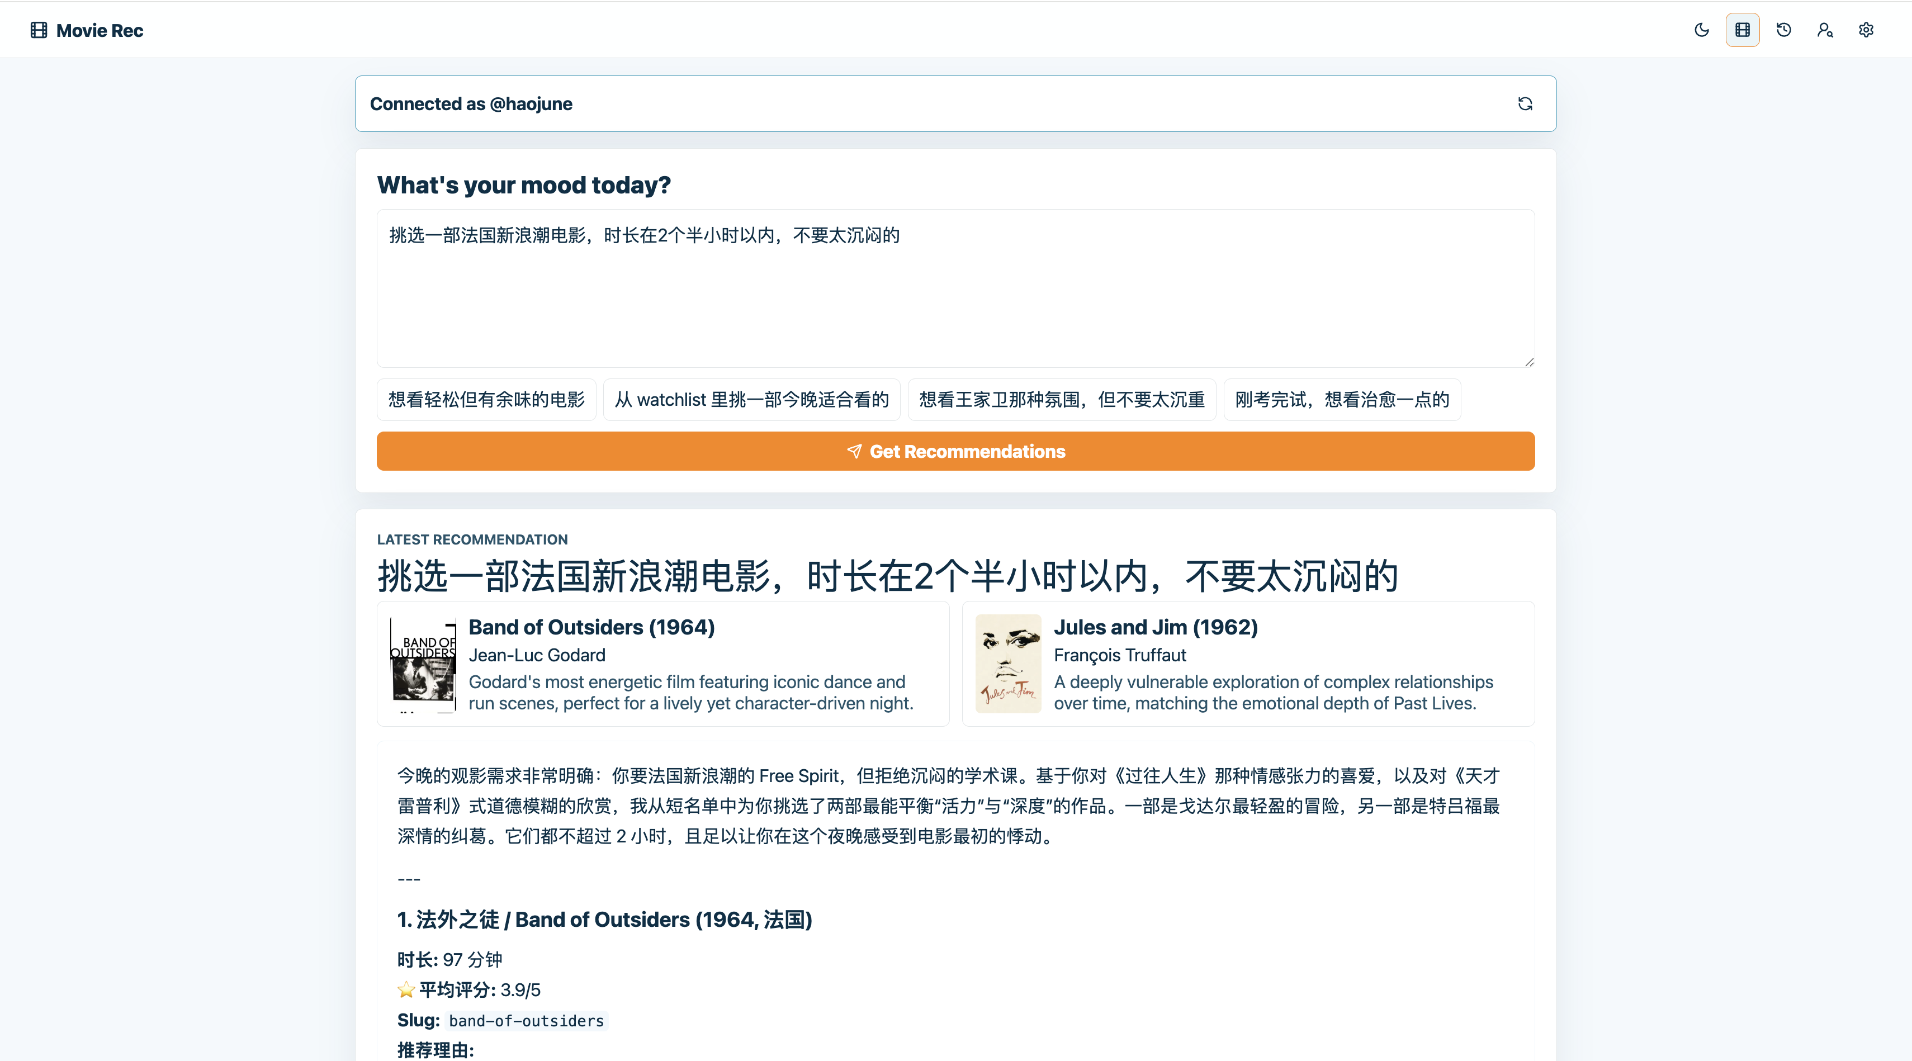Click the "1. 法外之徒 / Band of Outsiders" heading

604,919
